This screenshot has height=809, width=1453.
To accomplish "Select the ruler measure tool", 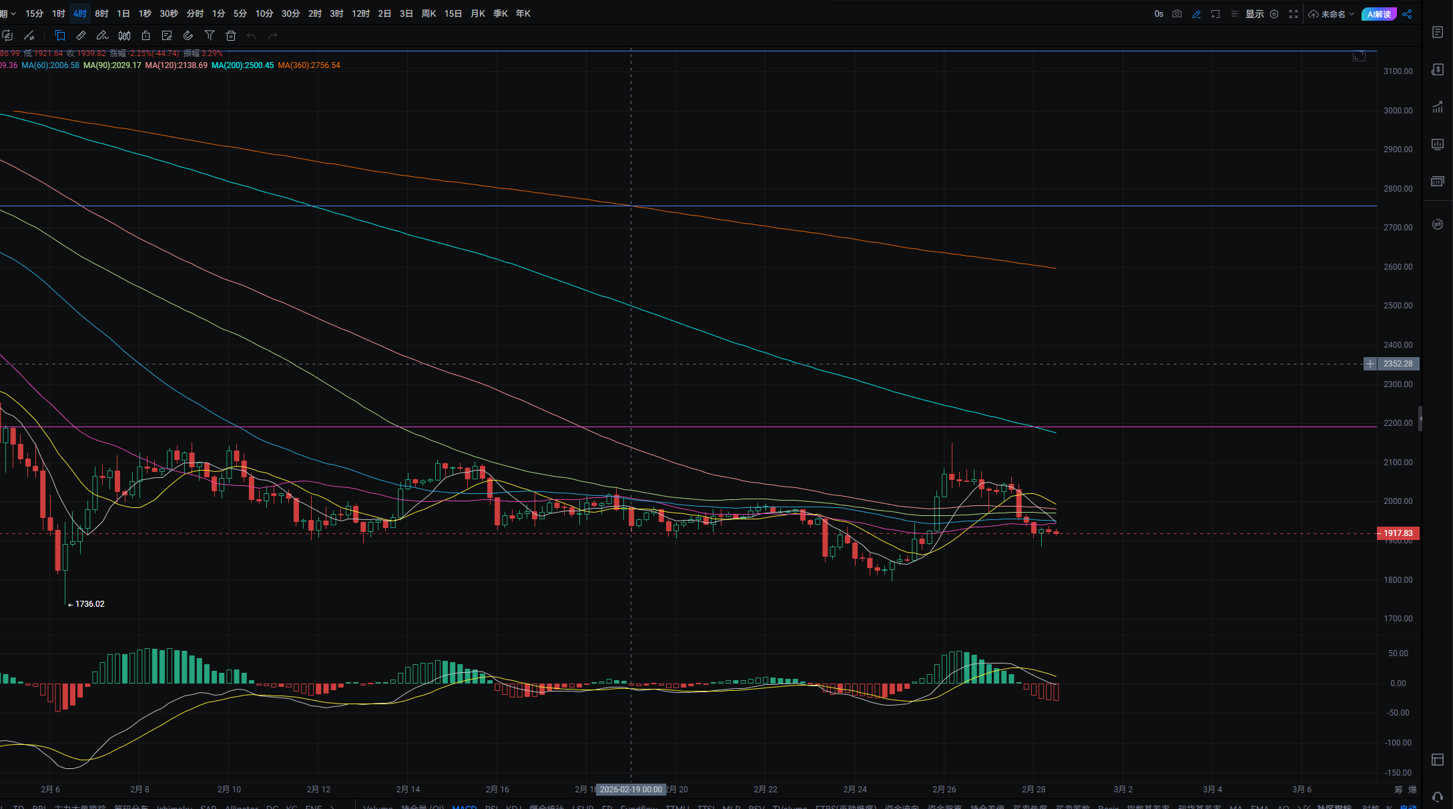I will pyautogui.click(x=81, y=36).
